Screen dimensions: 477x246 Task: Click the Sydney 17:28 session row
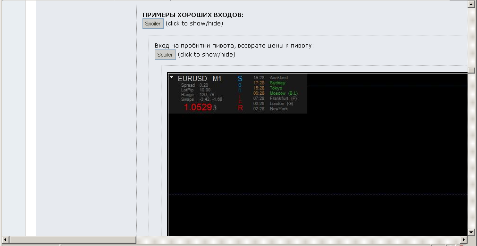[269, 83]
